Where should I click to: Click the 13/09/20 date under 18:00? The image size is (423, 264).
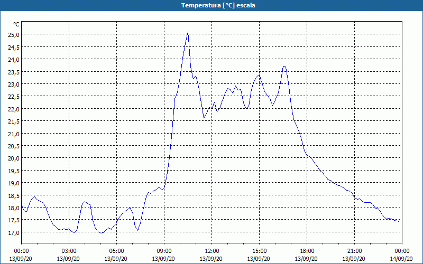[x=306, y=259]
